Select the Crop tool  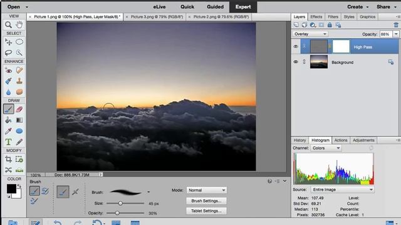[8, 159]
